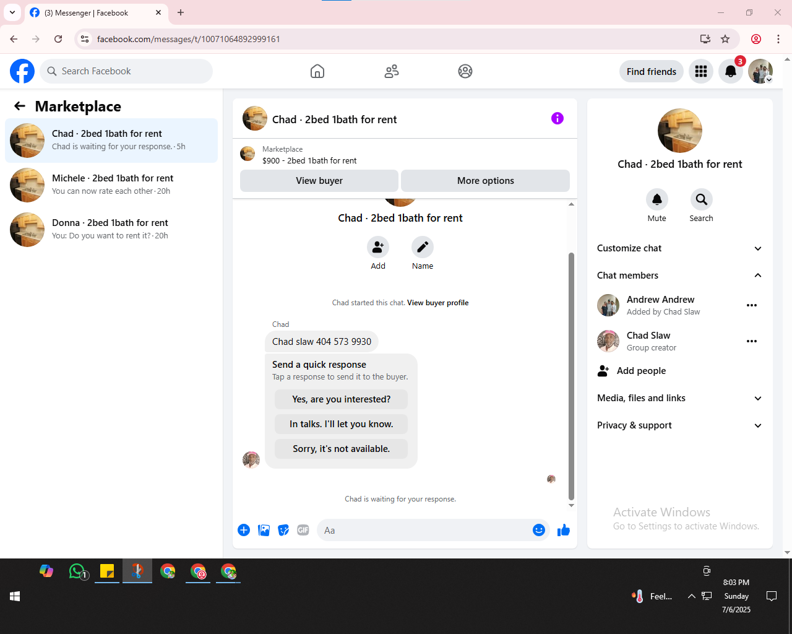Open the listing thumbnail in Marketplace header

coord(247,154)
